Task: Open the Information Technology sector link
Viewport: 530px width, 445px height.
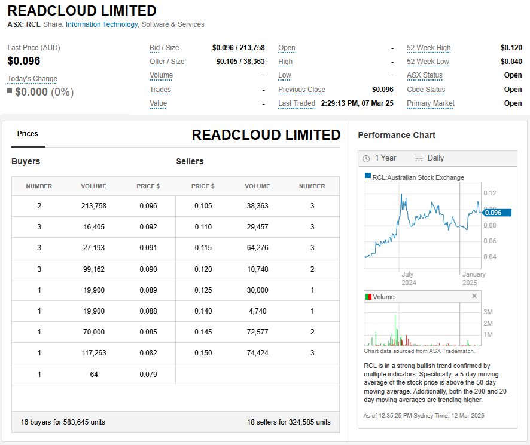Action: click(102, 24)
